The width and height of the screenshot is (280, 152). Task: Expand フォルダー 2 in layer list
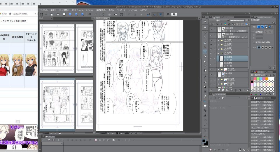pos(218,41)
